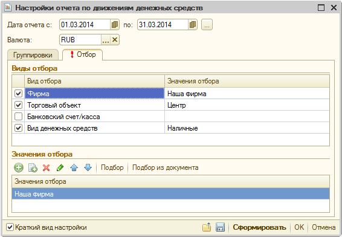This screenshot has height=237, width=342.
Task: Move value down with blue arrow
Action: click(x=88, y=168)
